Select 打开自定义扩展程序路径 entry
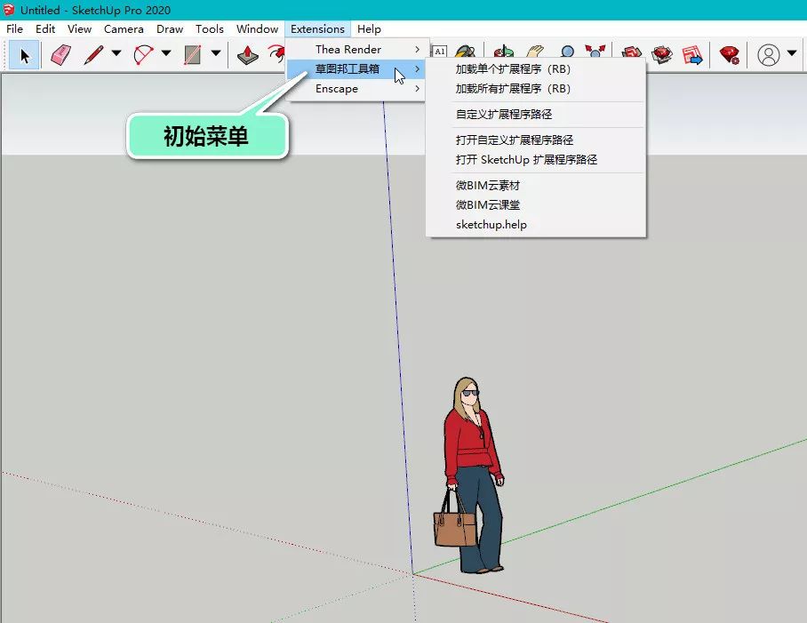This screenshot has height=623, width=807. 535,140
